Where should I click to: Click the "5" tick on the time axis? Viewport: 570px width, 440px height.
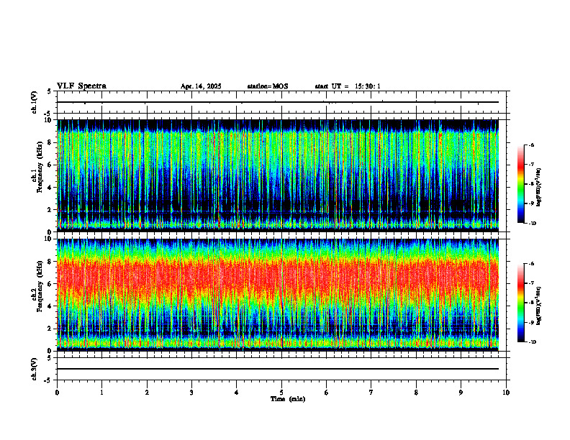(281, 393)
